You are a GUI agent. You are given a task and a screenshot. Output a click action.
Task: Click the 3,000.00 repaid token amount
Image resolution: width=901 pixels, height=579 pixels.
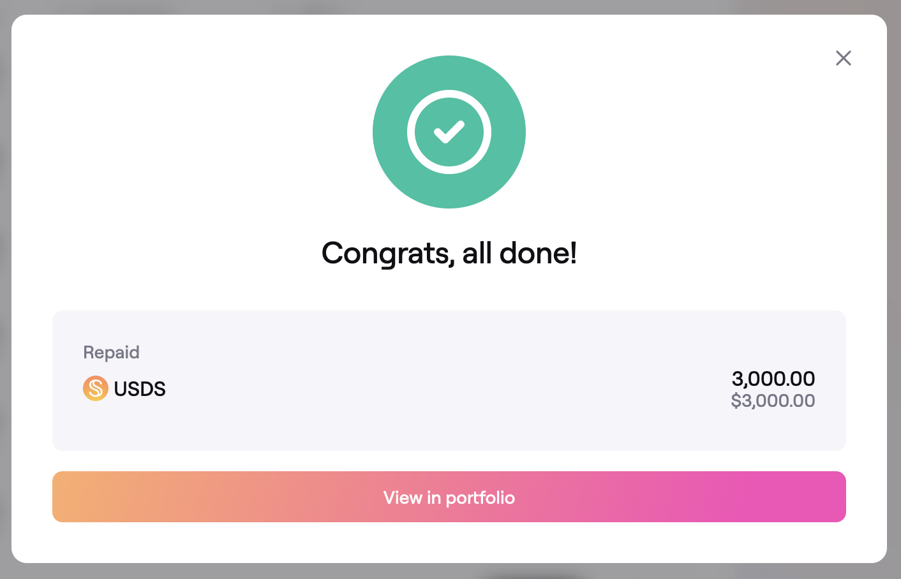773,379
